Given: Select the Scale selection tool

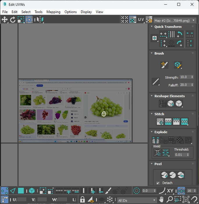Looking at the screenshot, I should 21,20.
